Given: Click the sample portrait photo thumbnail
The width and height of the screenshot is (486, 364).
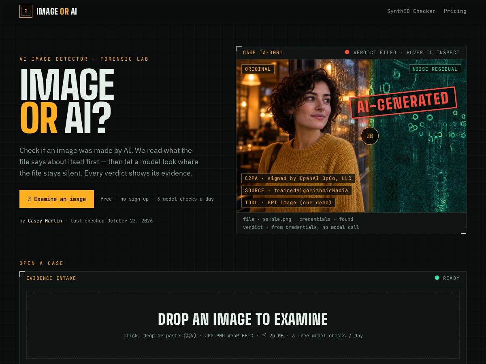Looking at the screenshot, I should click(x=303, y=136).
